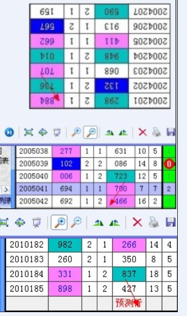
Task: Click printer icon in toolbar above 2005038 table
Action: pos(156,132)
